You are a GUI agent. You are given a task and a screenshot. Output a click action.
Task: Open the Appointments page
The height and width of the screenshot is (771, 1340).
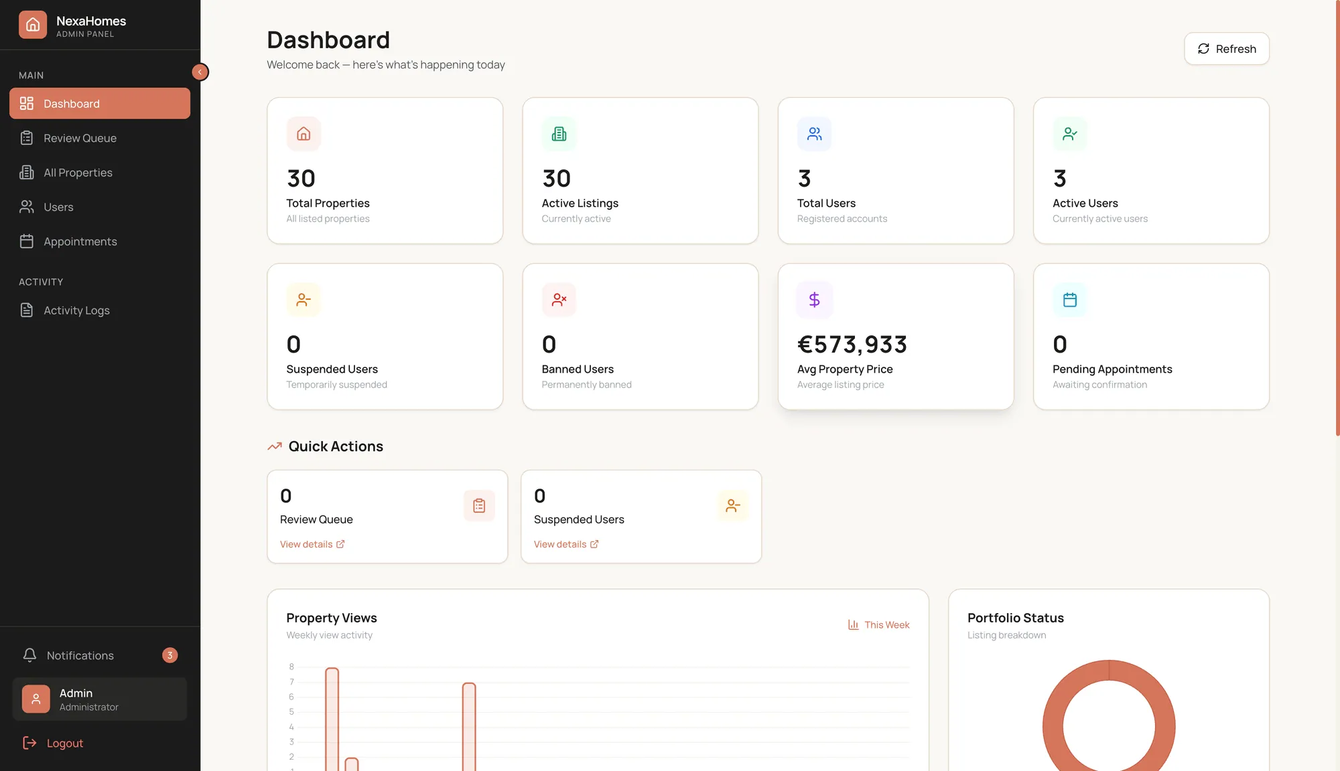point(100,242)
